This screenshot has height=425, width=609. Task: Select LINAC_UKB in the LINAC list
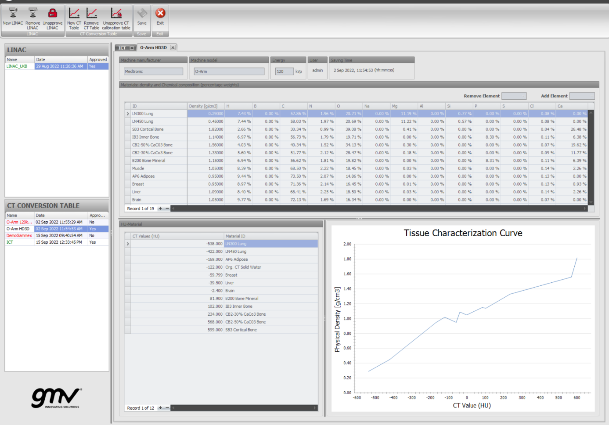tap(57, 66)
